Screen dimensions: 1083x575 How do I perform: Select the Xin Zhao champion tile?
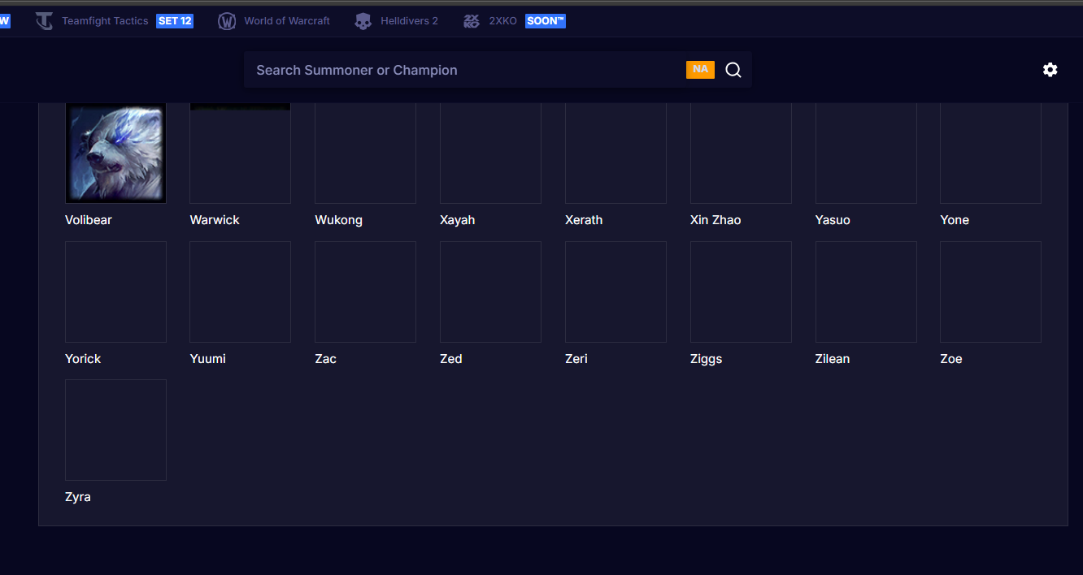tap(741, 153)
